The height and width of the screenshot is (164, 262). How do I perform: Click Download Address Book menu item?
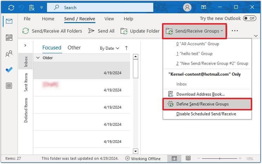[207, 94]
